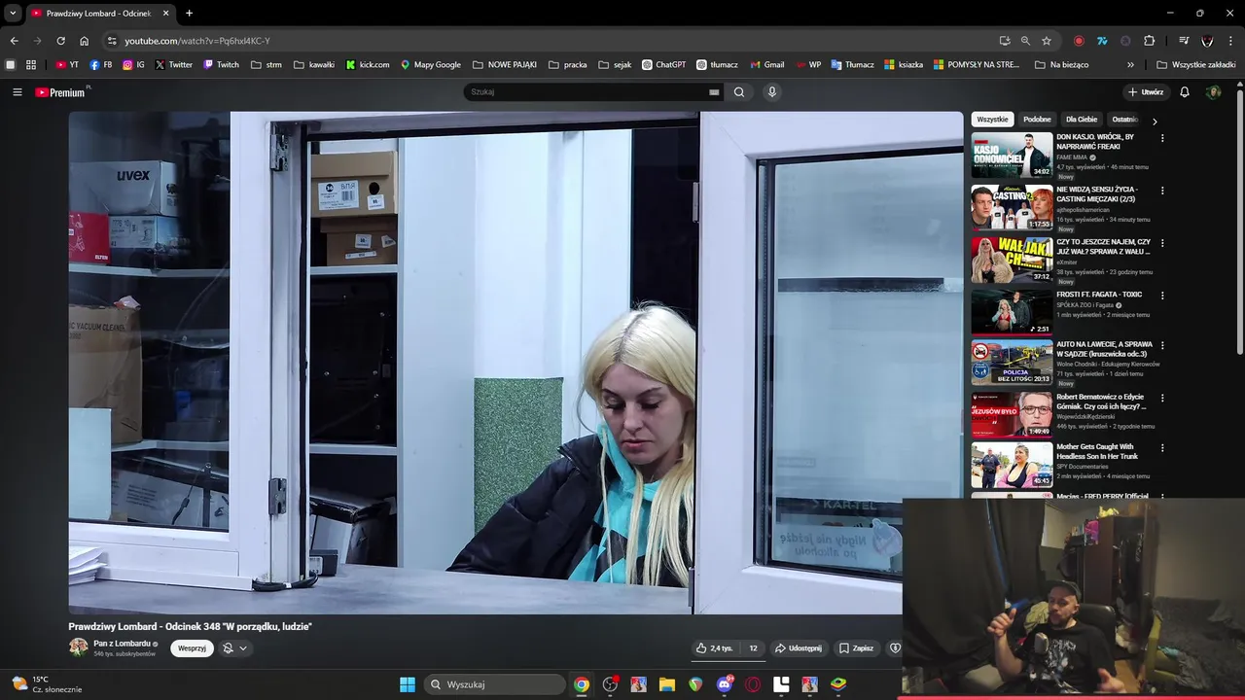This screenshot has height=700, width=1245.
Task: Open the Chrome apps grid shortcut
Action: pos(31,65)
